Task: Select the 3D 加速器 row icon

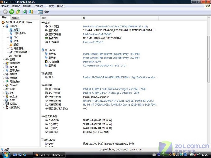Action: (46, 62)
